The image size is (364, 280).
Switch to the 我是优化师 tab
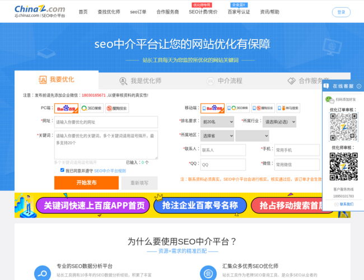pyautogui.click(x=140, y=81)
